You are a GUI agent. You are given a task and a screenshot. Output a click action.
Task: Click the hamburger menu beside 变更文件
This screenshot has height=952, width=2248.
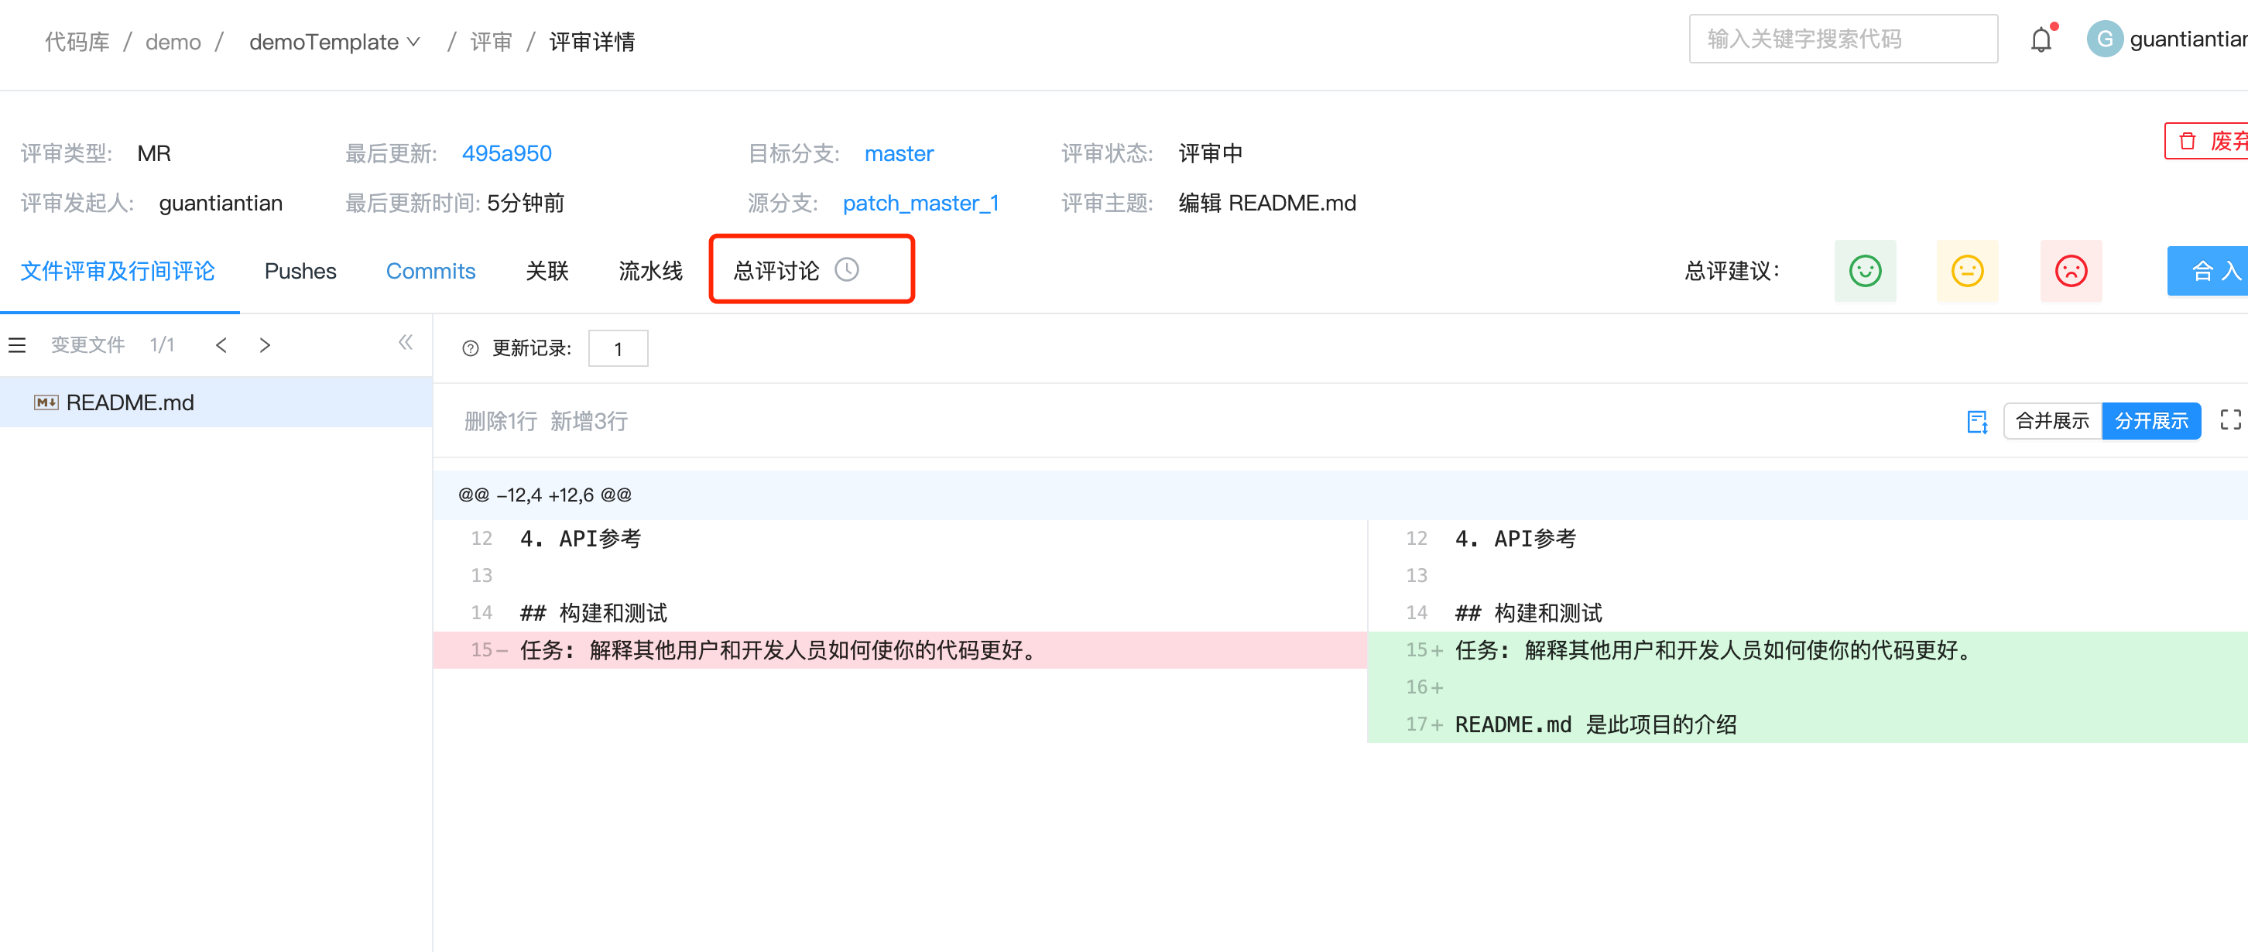click(18, 345)
